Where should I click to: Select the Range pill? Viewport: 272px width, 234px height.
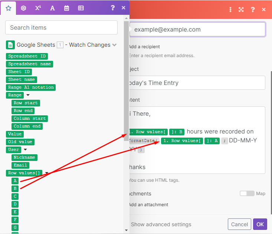(15, 95)
